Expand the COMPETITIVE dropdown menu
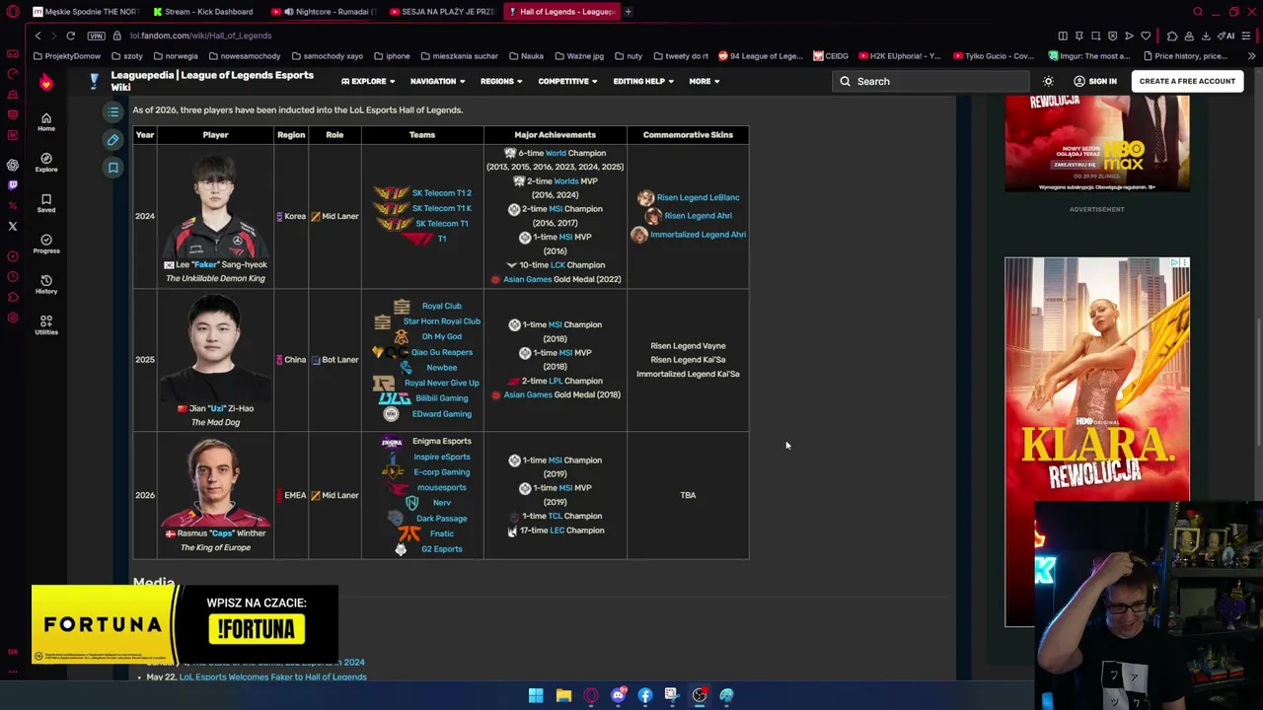The height and width of the screenshot is (710, 1263). [x=567, y=82]
